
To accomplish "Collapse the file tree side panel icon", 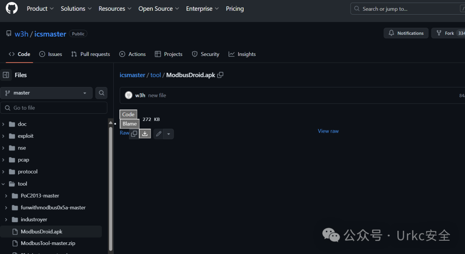I will click(6, 75).
